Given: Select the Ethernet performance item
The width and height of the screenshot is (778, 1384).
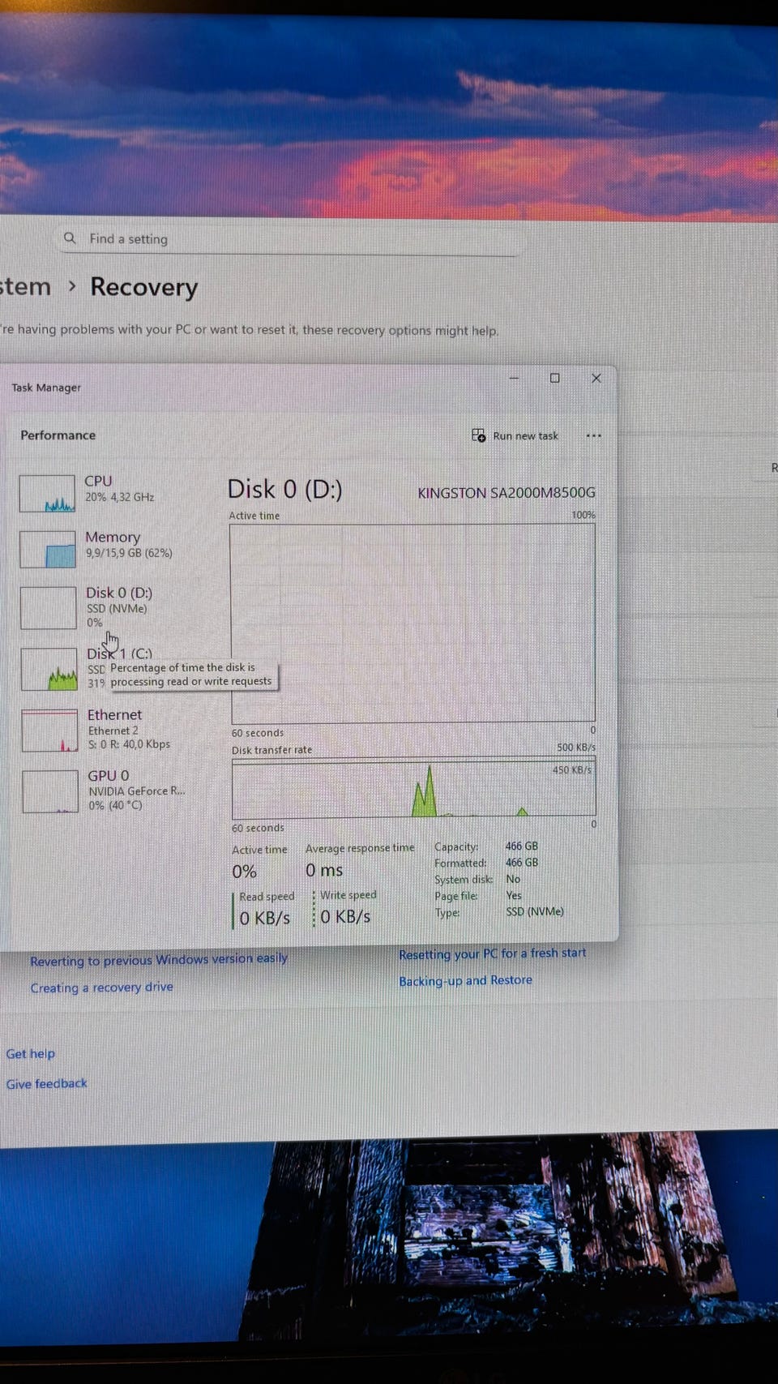Looking at the screenshot, I should pos(114,715).
